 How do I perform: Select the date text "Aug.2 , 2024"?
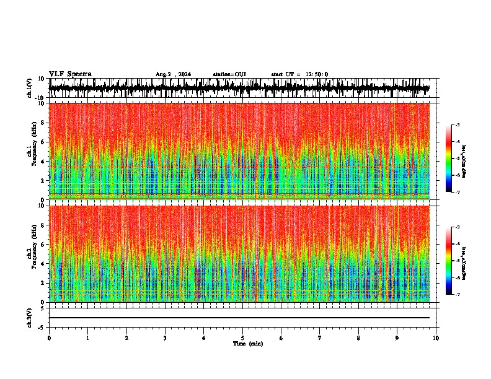point(173,74)
